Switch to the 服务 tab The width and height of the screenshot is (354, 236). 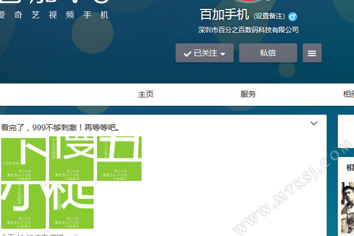(x=248, y=94)
